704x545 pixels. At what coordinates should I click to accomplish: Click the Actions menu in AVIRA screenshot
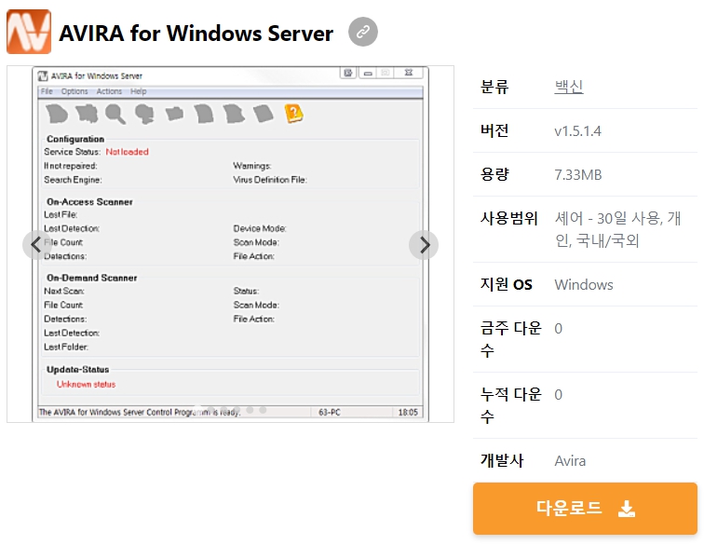pyautogui.click(x=109, y=91)
